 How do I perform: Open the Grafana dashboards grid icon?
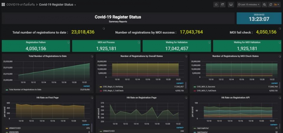click(3, 5)
